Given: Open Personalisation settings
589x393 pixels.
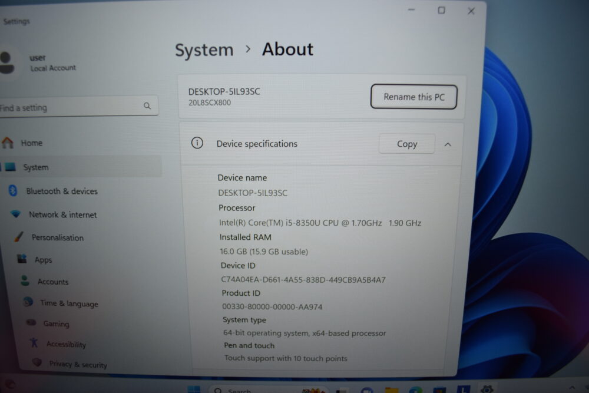Looking at the screenshot, I should (58, 237).
